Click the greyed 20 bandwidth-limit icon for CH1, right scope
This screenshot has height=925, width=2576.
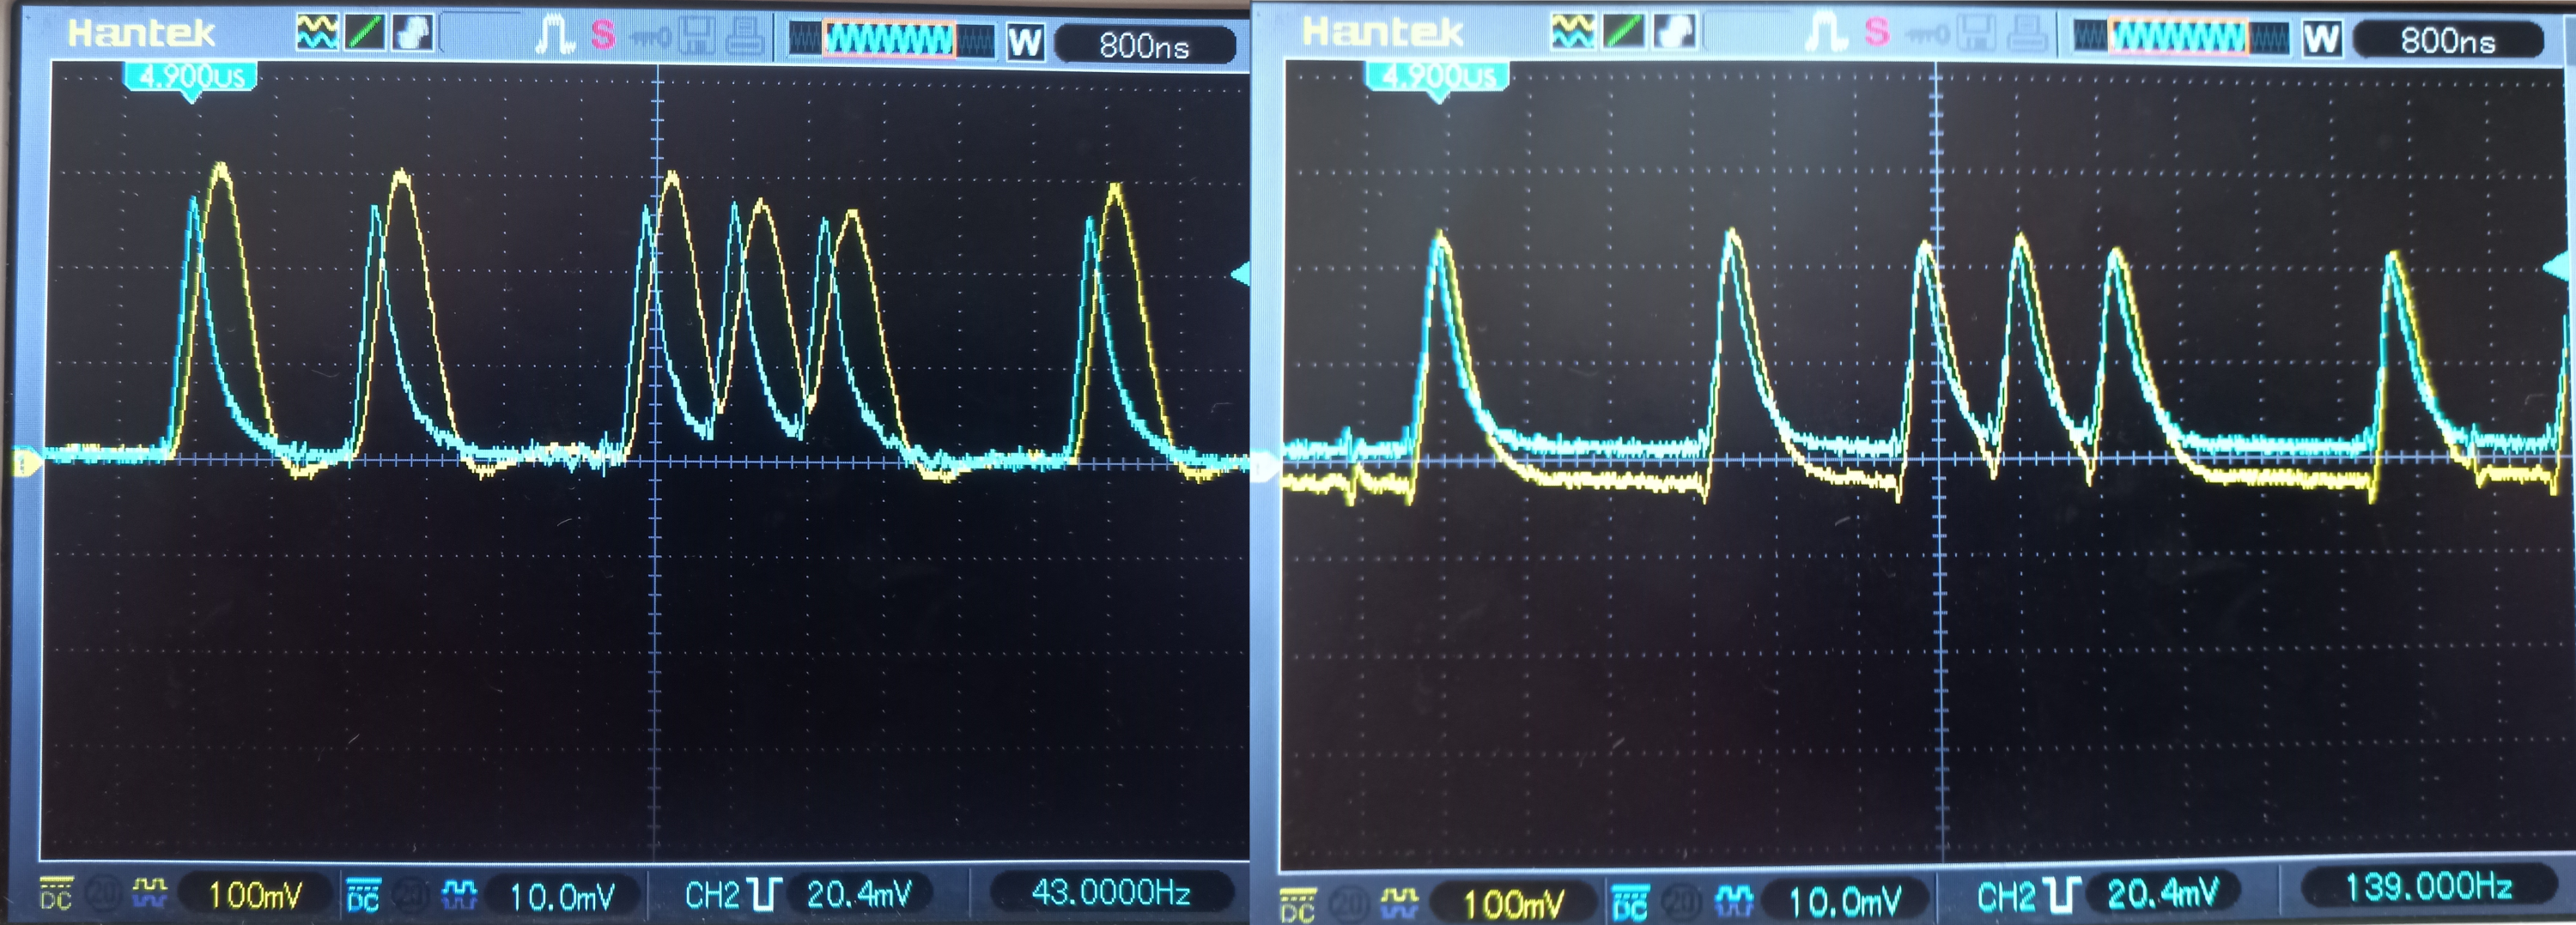[x=1348, y=904]
